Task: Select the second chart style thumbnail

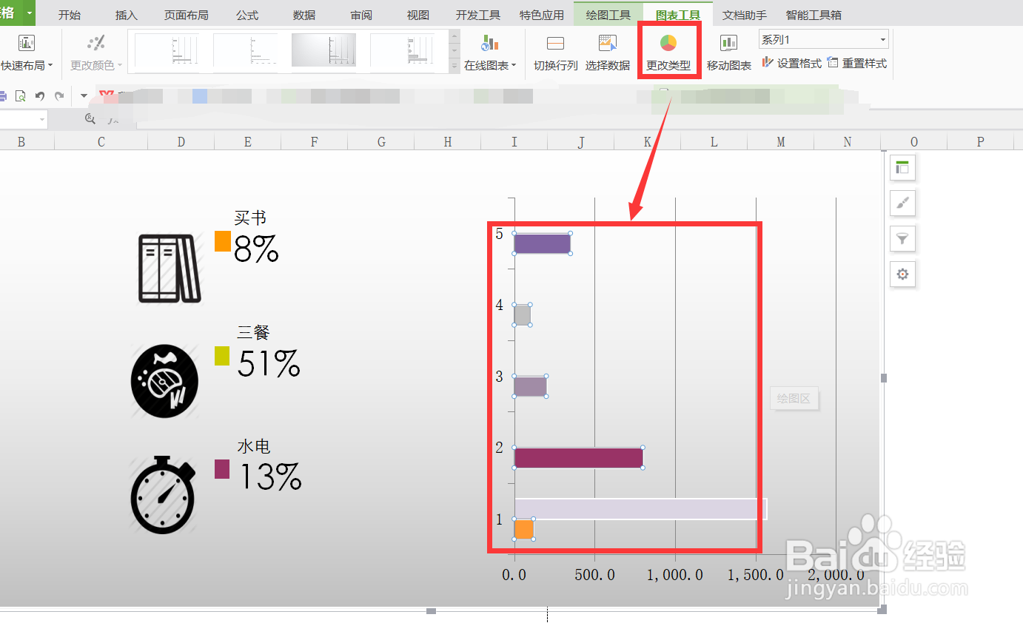Action: click(x=246, y=50)
